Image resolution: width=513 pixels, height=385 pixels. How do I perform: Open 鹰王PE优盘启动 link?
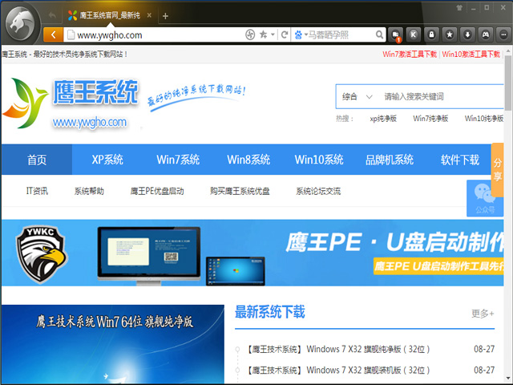pyautogui.click(x=157, y=191)
